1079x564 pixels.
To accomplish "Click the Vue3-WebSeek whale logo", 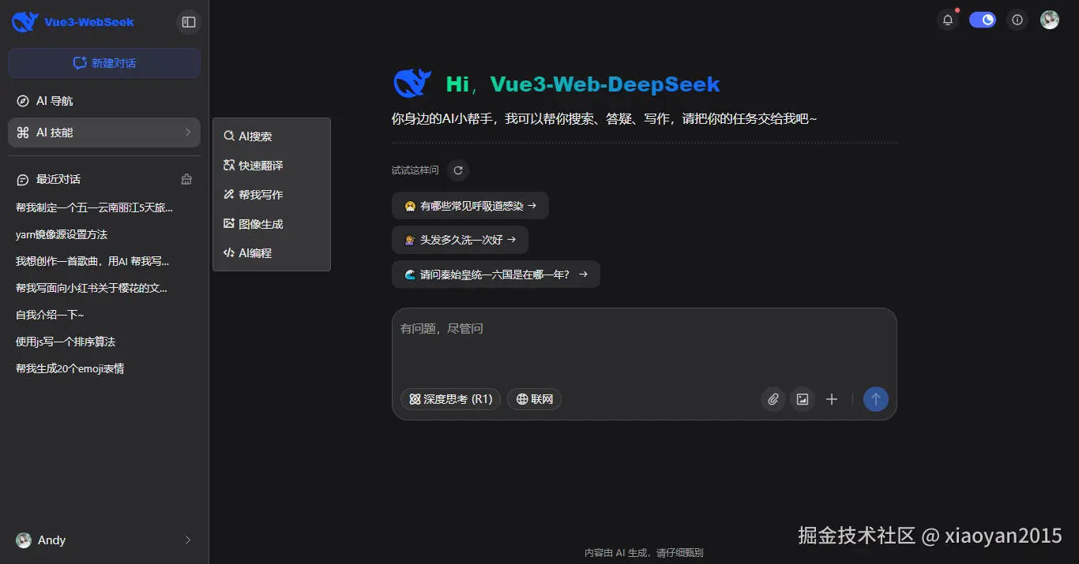I will tap(24, 21).
